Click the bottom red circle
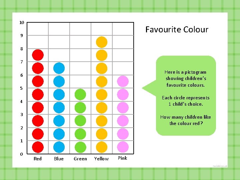 point(38,147)
